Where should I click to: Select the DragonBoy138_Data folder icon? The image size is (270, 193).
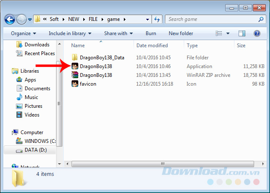point(75,57)
